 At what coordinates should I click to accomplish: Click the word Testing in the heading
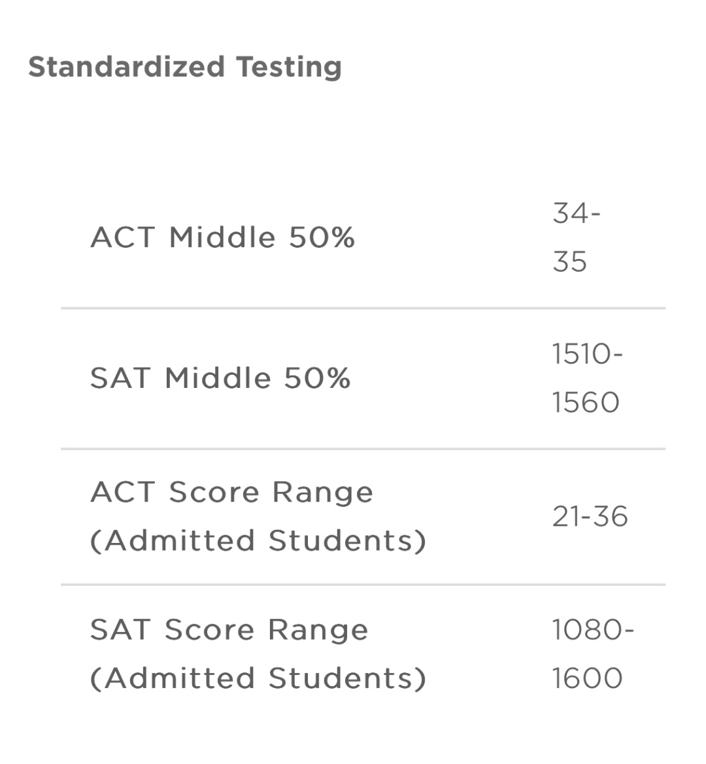(x=288, y=67)
